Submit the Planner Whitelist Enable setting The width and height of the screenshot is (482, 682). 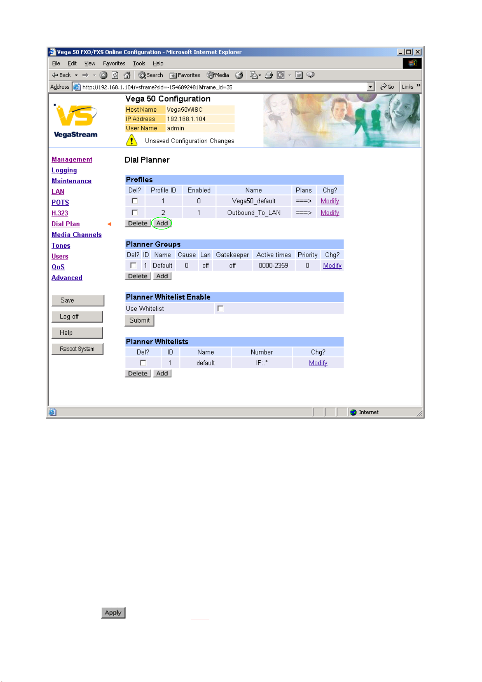click(139, 320)
